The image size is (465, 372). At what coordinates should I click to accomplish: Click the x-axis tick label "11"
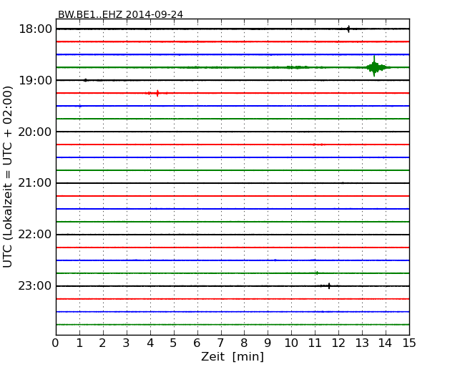[x=315, y=343]
